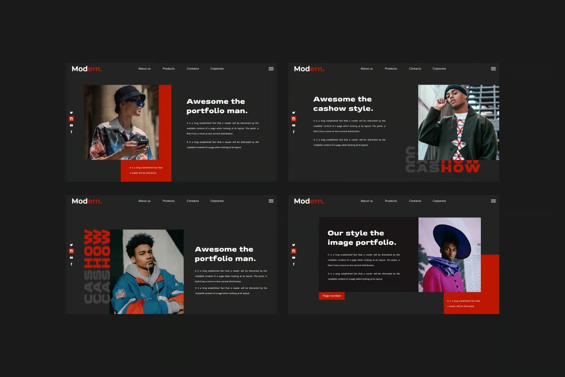The height and width of the screenshot is (377, 565).
Task: Open hamburger menu on bottom-right slide
Action: point(493,201)
